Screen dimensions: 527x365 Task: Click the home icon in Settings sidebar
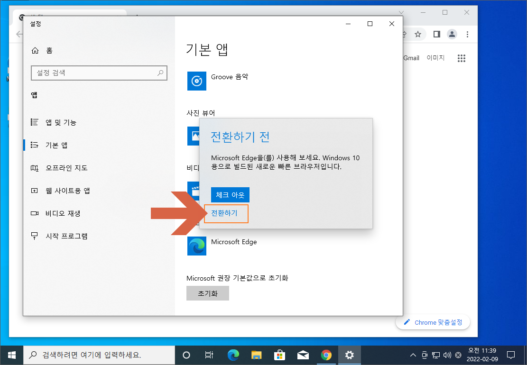pyautogui.click(x=35, y=51)
